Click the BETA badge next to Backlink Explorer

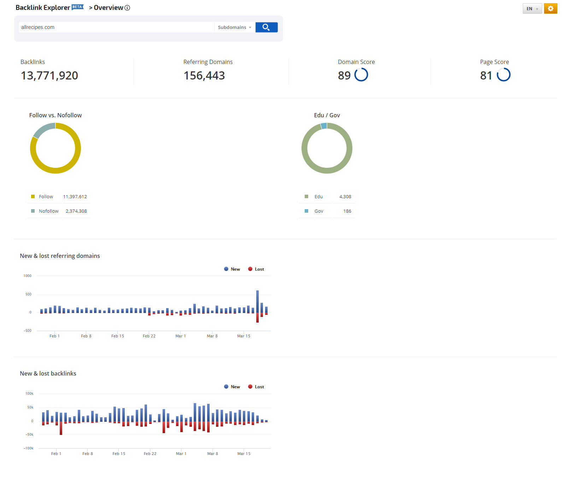pos(77,7)
